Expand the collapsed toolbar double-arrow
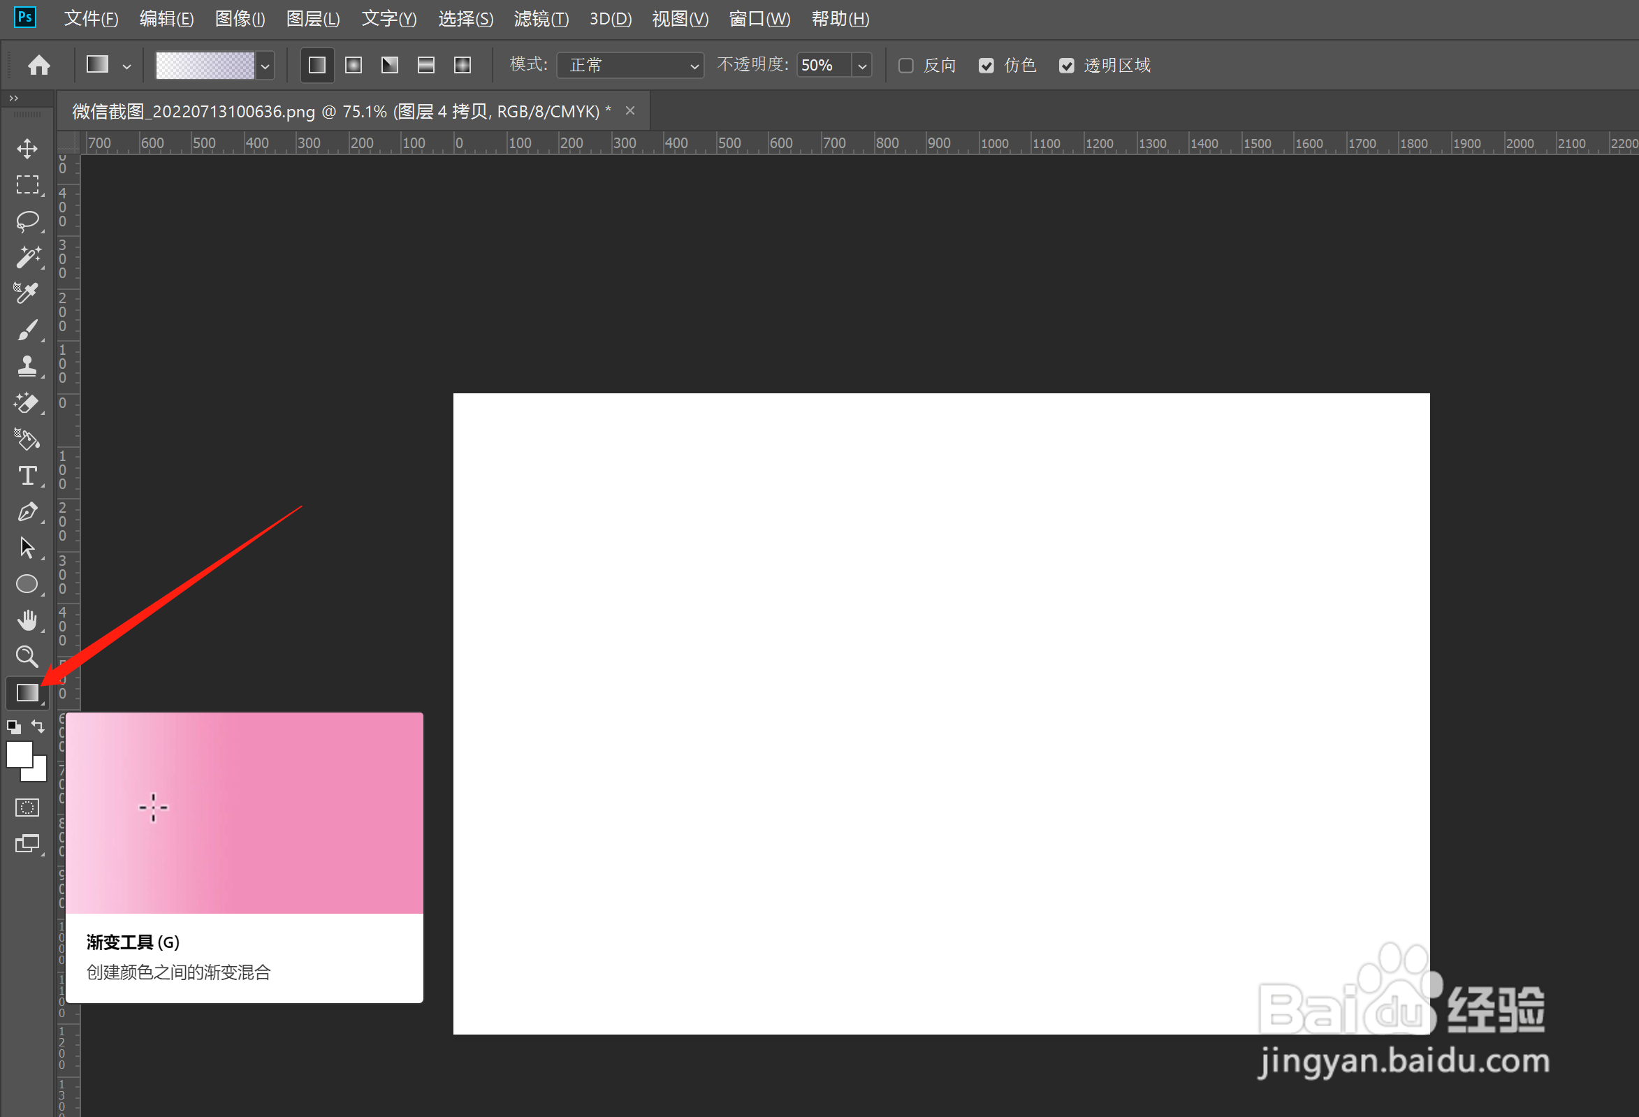Viewport: 1639px width, 1117px height. point(13,98)
